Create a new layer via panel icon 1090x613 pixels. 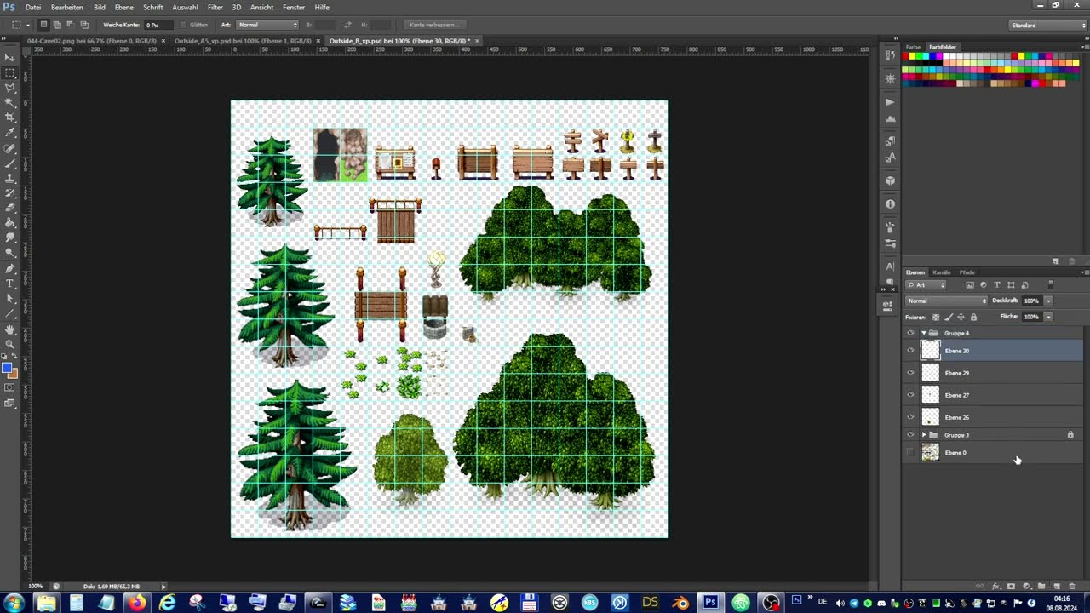tap(1056, 587)
